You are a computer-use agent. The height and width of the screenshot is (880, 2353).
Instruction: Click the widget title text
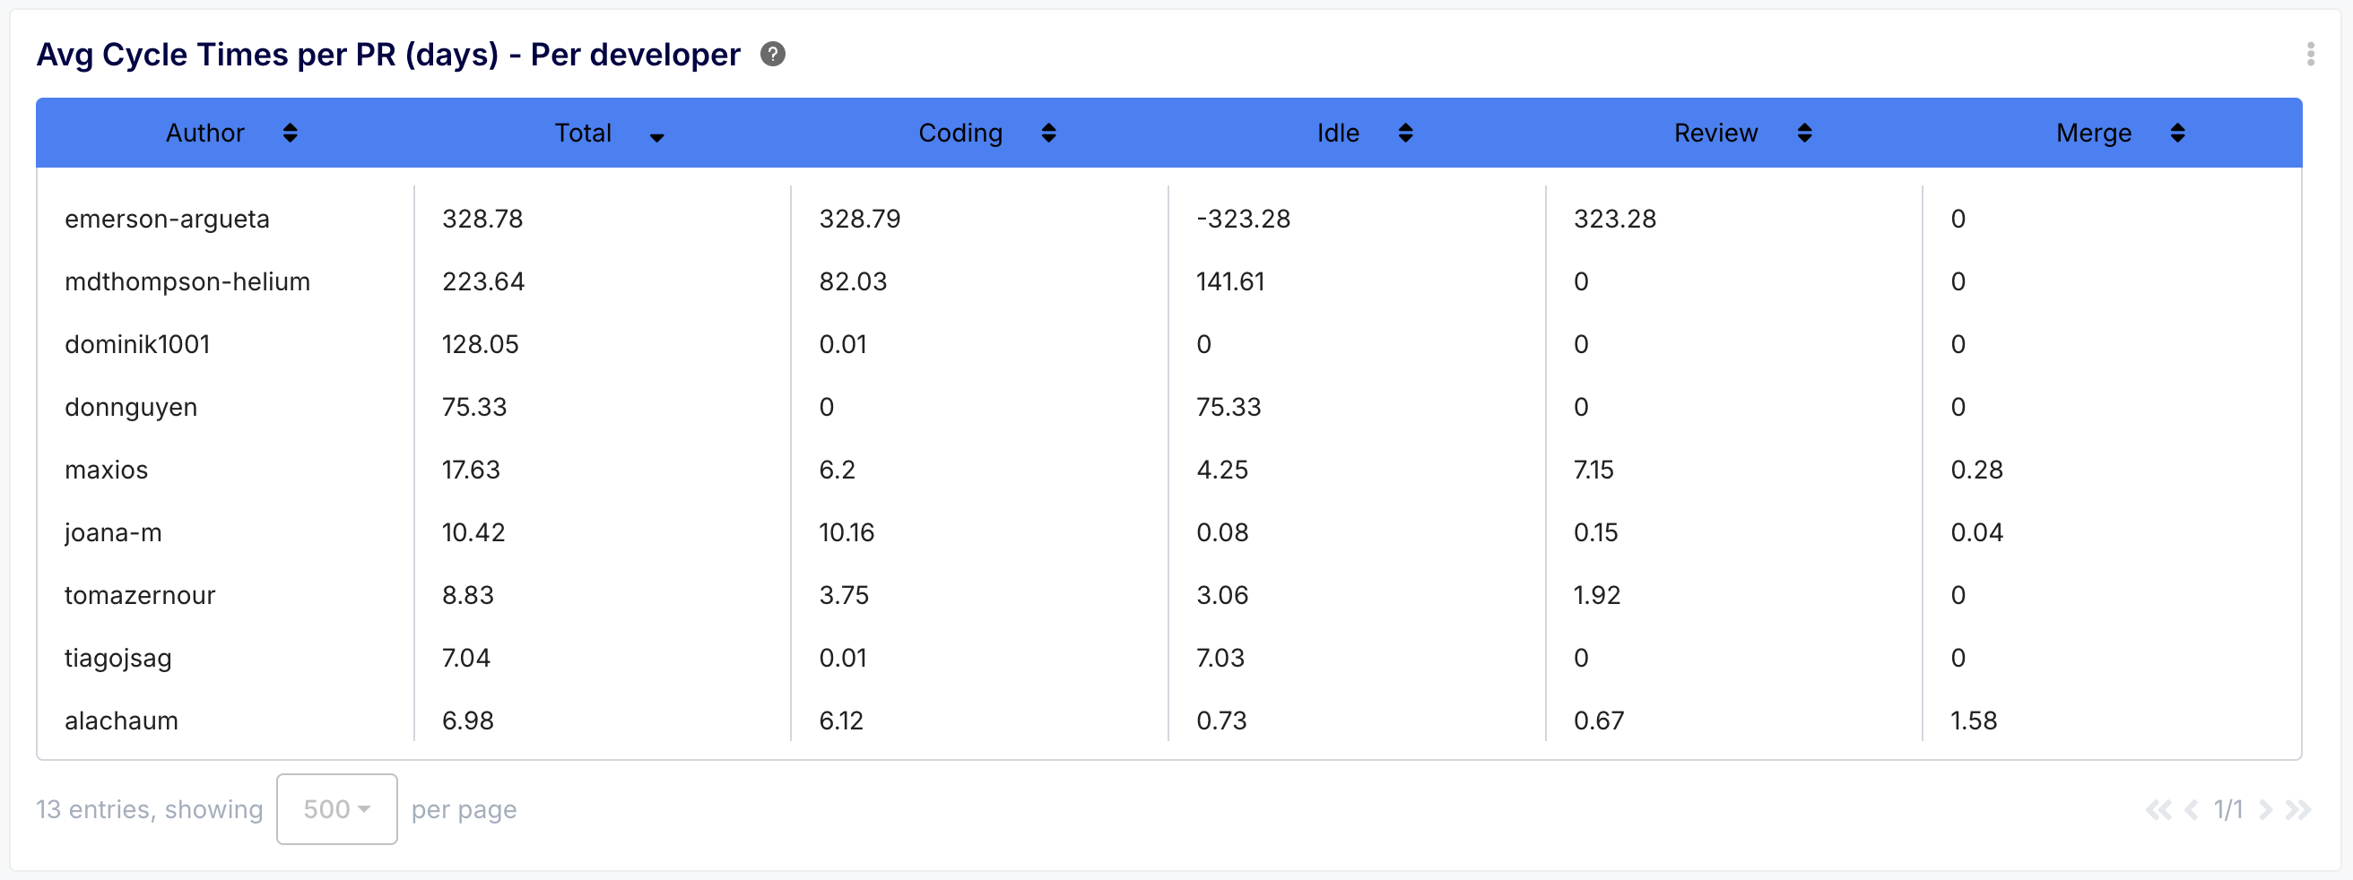pos(388,55)
